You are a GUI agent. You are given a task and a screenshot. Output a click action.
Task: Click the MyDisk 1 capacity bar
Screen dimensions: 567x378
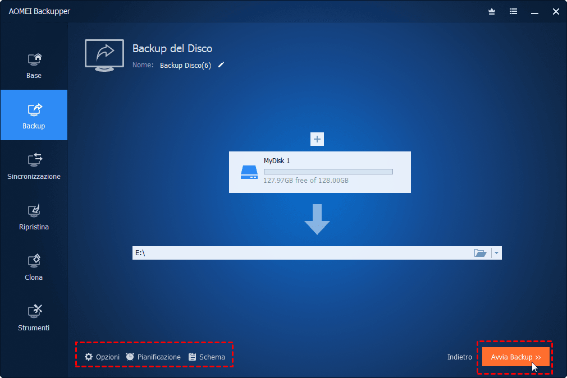pos(328,172)
